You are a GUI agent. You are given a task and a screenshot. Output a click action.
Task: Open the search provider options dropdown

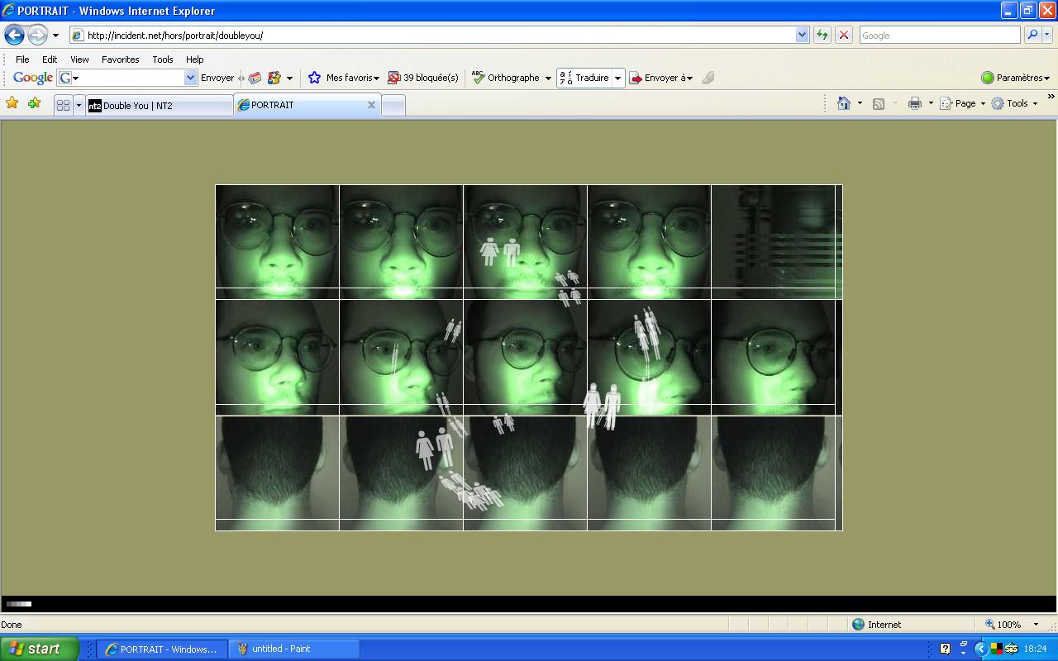1047,36
